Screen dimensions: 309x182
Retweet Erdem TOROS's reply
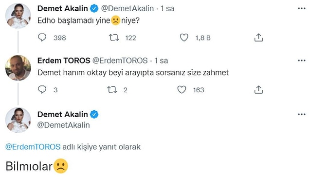pyautogui.click(x=112, y=90)
